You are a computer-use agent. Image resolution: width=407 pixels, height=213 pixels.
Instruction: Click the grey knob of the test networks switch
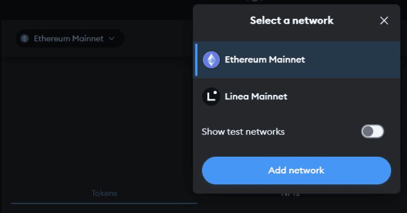368,131
